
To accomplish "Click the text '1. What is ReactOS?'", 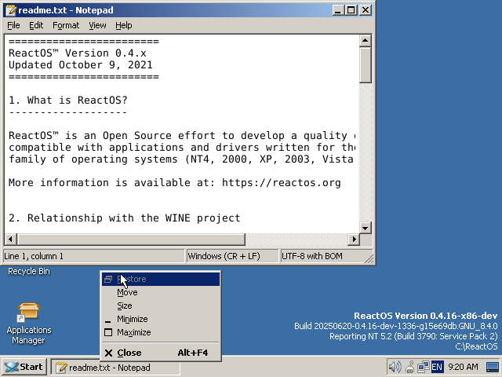I will (68, 101).
